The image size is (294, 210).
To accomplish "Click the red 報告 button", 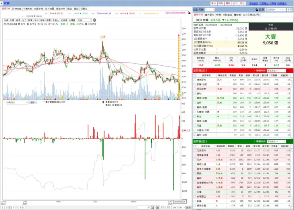I will coord(220,4).
